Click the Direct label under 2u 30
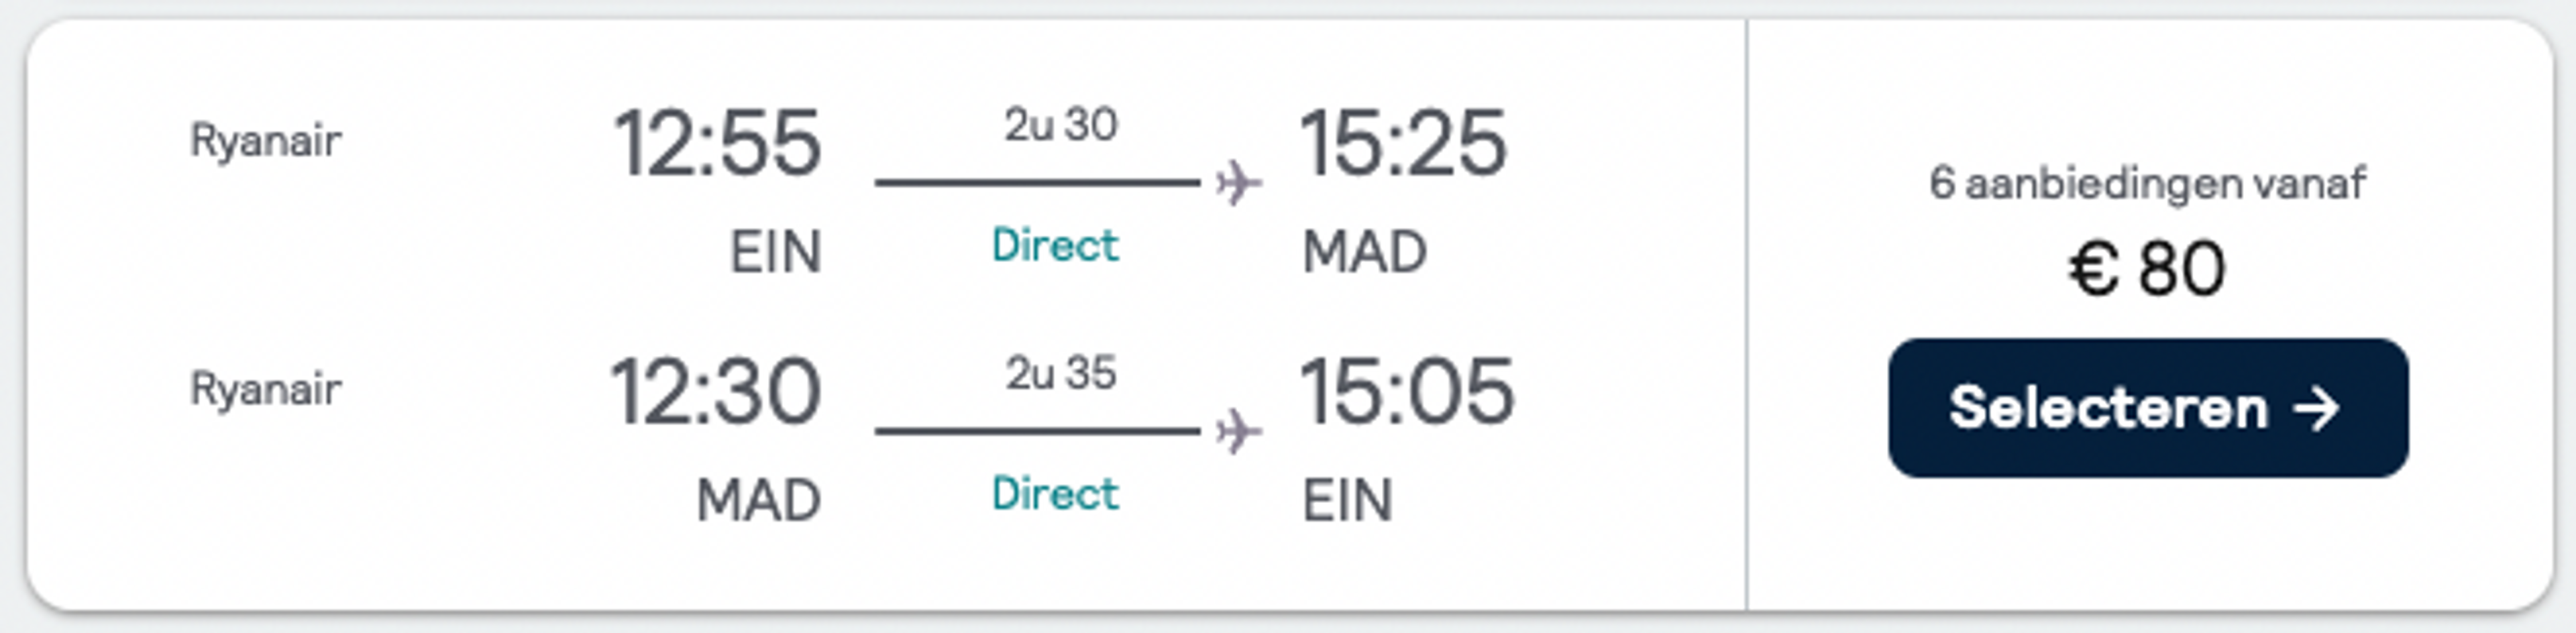The image size is (2576, 633). point(1055,245)
